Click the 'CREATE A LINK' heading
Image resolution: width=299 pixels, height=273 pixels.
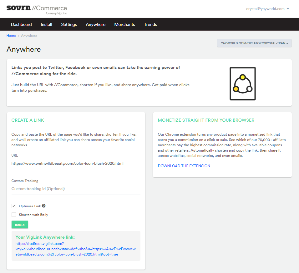click(x=28, y=120)
